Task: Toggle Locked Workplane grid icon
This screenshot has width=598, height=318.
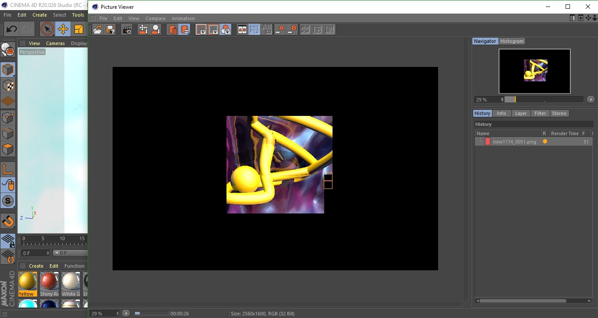Action: click(8, 241)
